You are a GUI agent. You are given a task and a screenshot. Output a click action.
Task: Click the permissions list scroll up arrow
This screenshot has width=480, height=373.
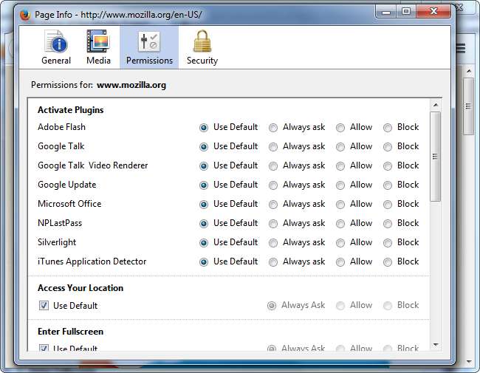(435, 103)
